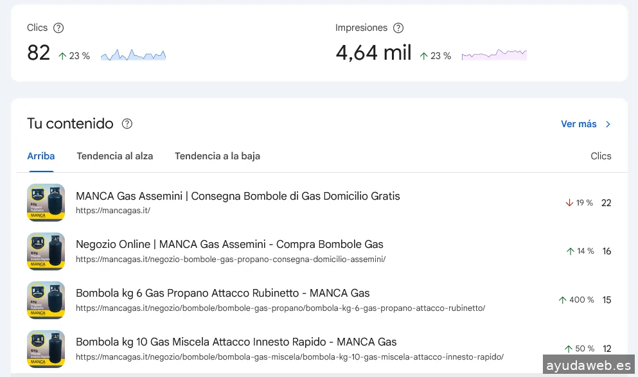Click the Bombola kg 6 Propano thumbnail
The image size is (638, 377).
coord(46,300)
